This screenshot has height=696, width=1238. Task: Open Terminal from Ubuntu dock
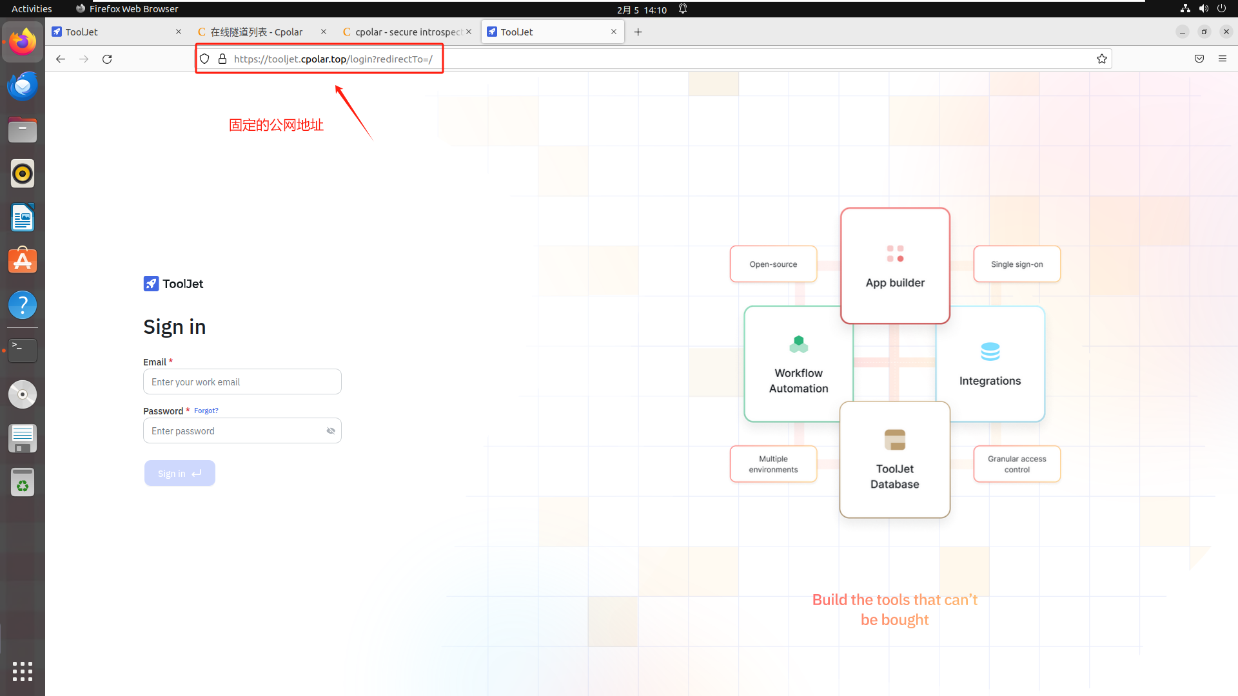(23, 350)
